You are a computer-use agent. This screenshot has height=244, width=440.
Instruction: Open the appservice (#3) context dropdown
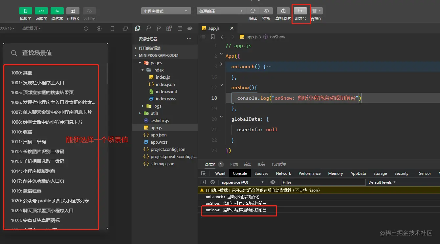pos(243,182)
